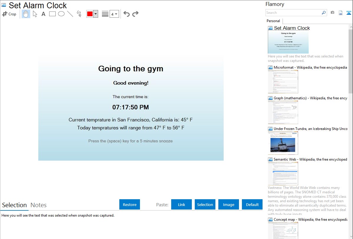Click the snapshot icon beside Semantic Web
Image resolution: width=353 pixels, height=239 pixels.
pos(270,159)
